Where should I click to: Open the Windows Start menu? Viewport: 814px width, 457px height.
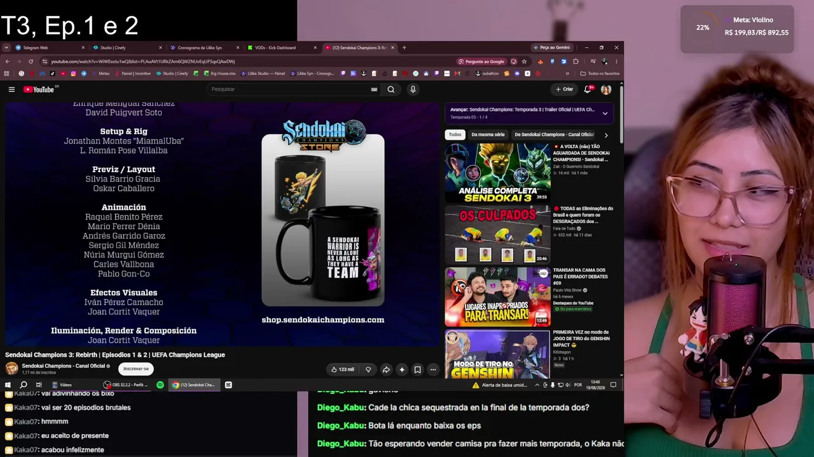(8, 385)
